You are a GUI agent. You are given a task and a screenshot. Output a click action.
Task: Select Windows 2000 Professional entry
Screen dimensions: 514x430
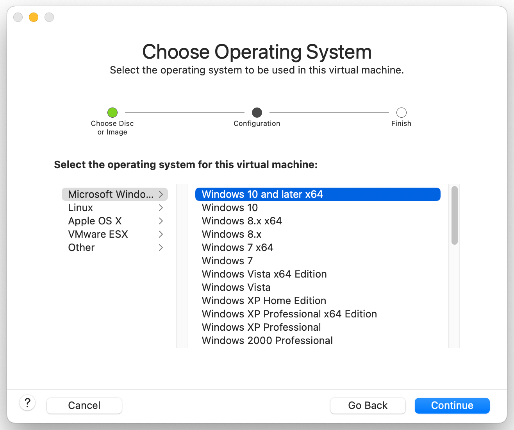click(267, 340)
